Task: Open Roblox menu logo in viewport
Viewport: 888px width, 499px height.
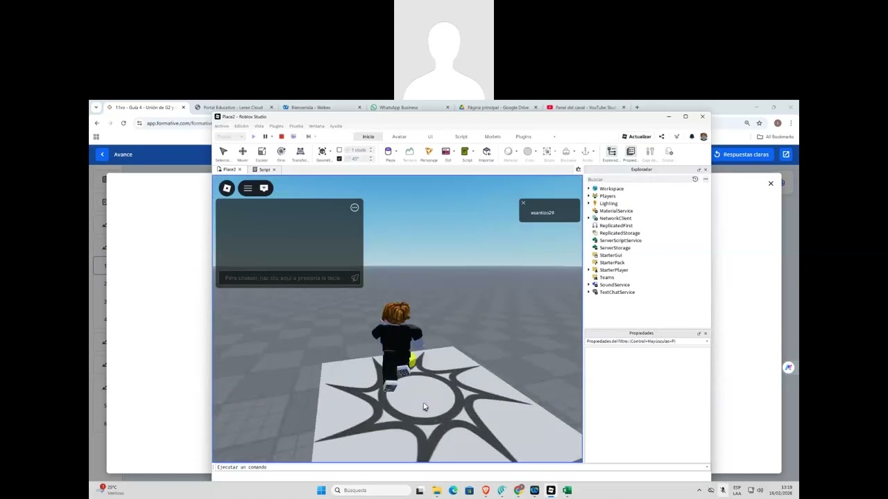Action: pyautogui.click(x=227, y=188)
